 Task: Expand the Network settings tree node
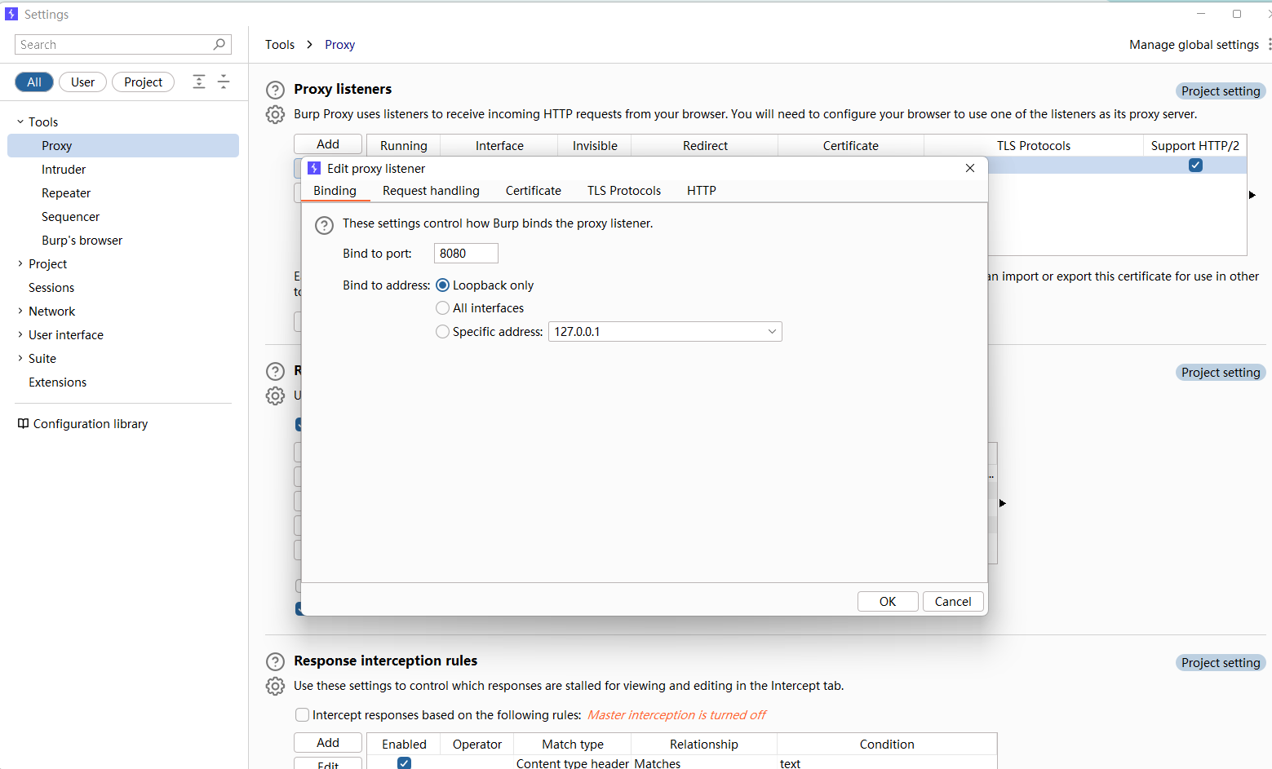pyautogui.click(x=20, y=312)
